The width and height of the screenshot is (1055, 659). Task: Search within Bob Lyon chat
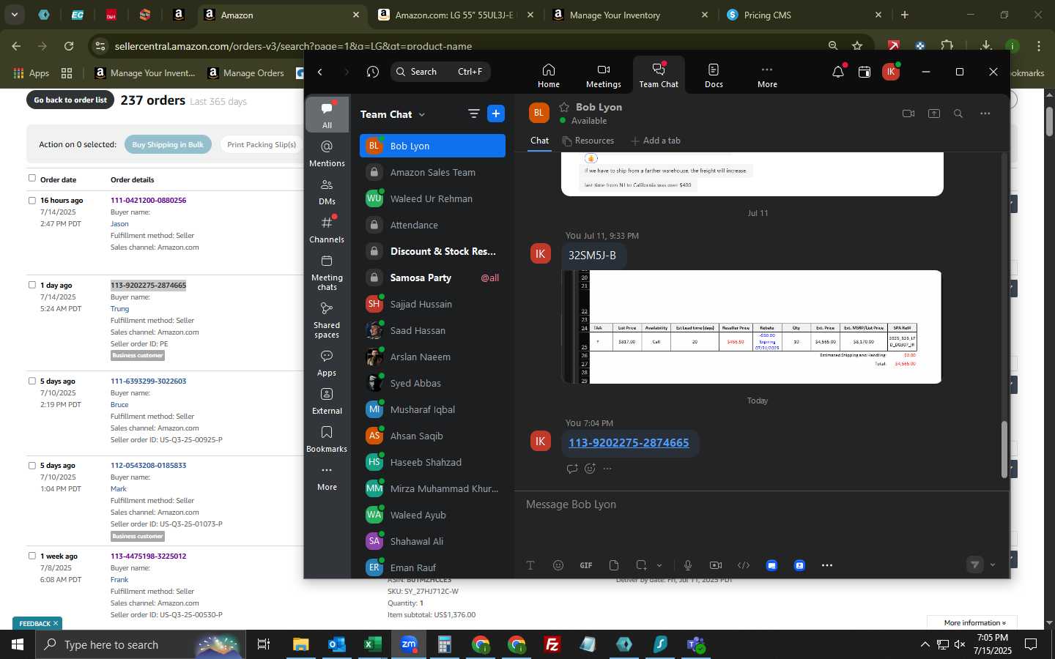[958, 113]
